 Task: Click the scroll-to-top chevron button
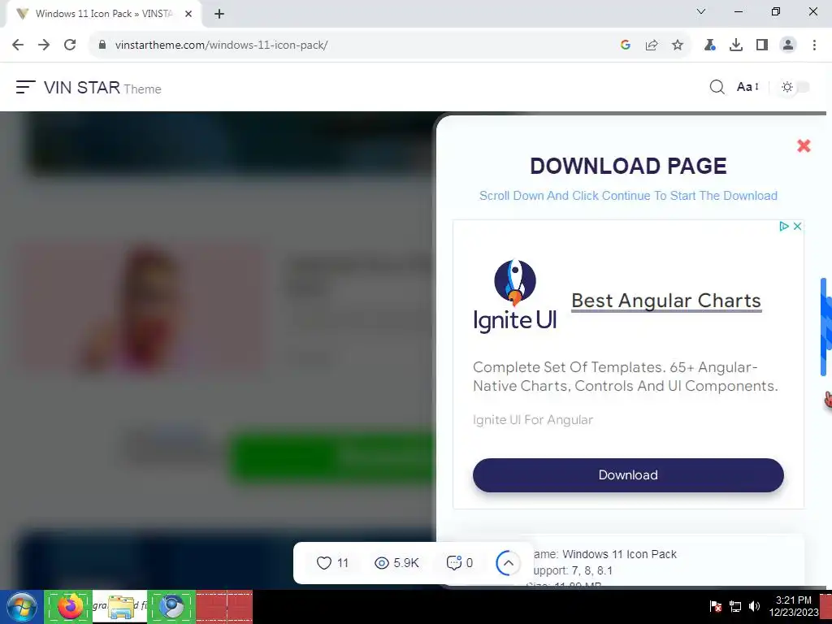pos(508,563)
